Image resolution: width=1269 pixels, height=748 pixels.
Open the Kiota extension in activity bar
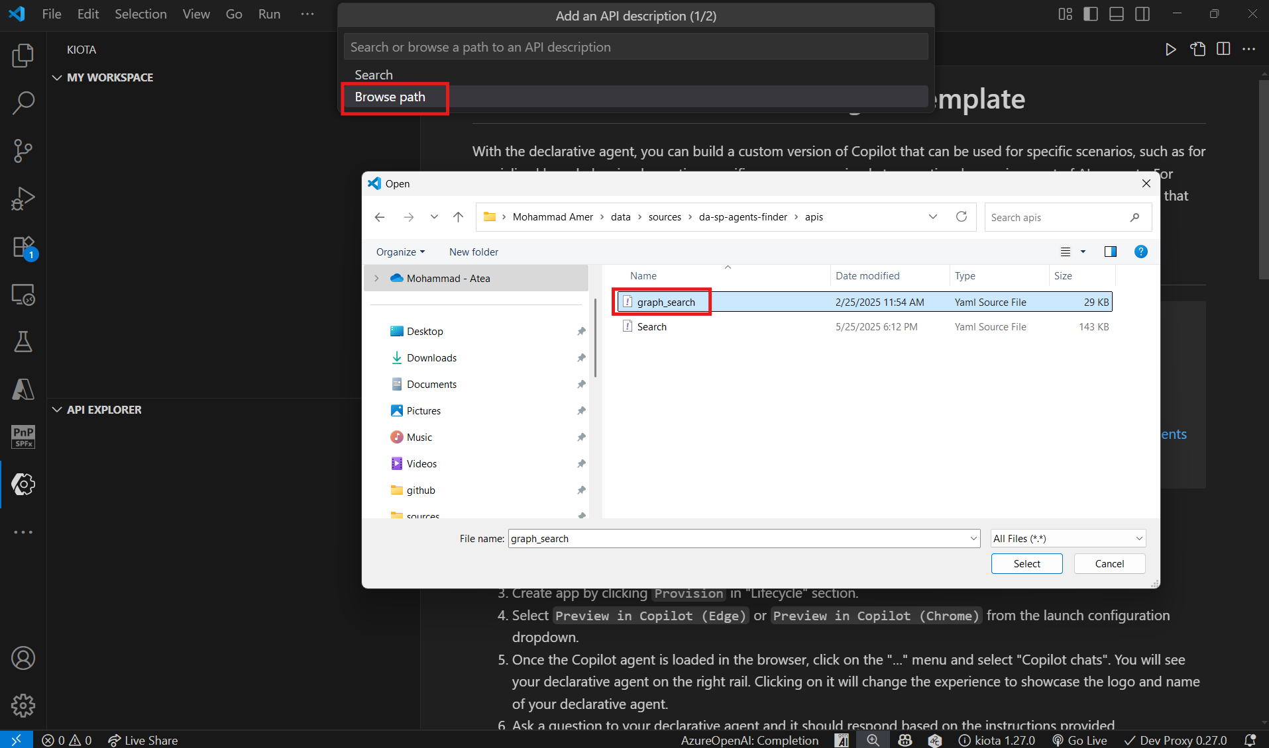23,485
